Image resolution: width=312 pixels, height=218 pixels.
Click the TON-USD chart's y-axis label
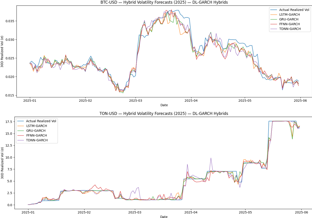[x=3, y=163]
